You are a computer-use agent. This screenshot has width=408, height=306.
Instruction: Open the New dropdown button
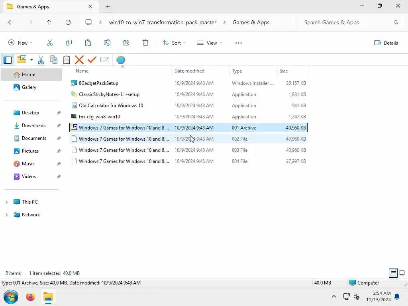pyautogui.click(x=20, y=43)
